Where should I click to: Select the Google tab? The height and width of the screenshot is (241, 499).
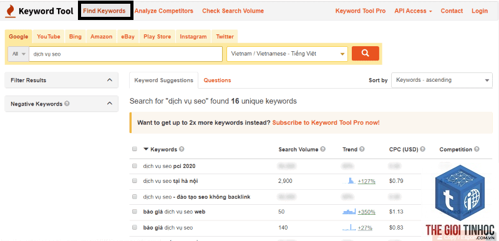pyautogui.click(x=19, y=37)
